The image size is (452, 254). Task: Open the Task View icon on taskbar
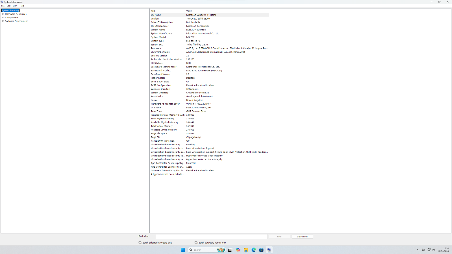pos(230,250)
